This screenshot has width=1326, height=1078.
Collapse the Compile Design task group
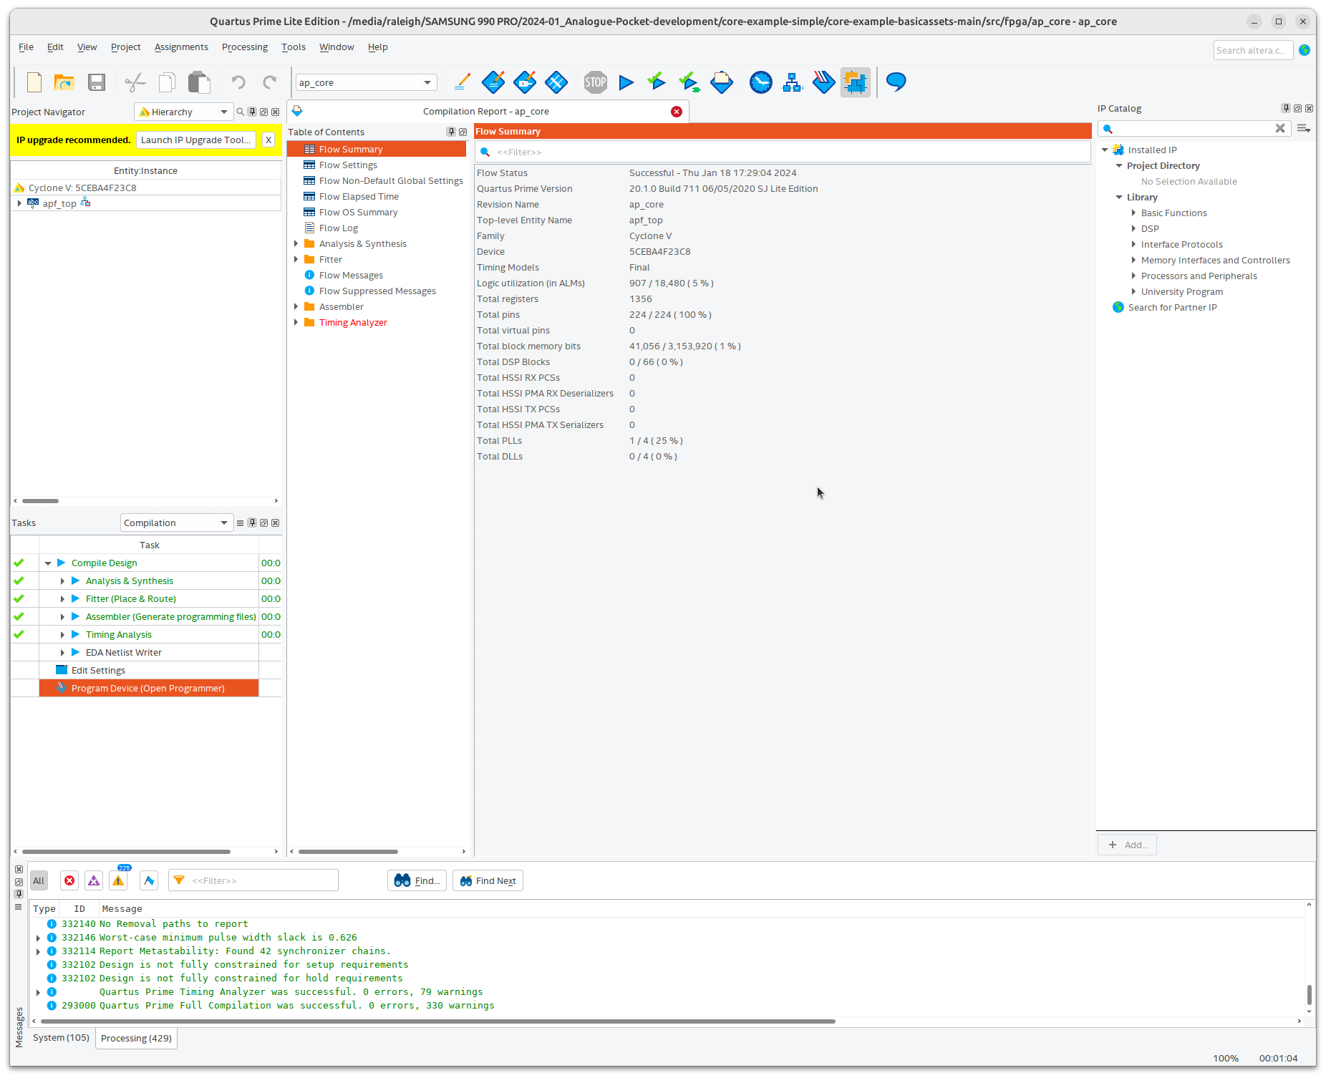tap(47, 563)
